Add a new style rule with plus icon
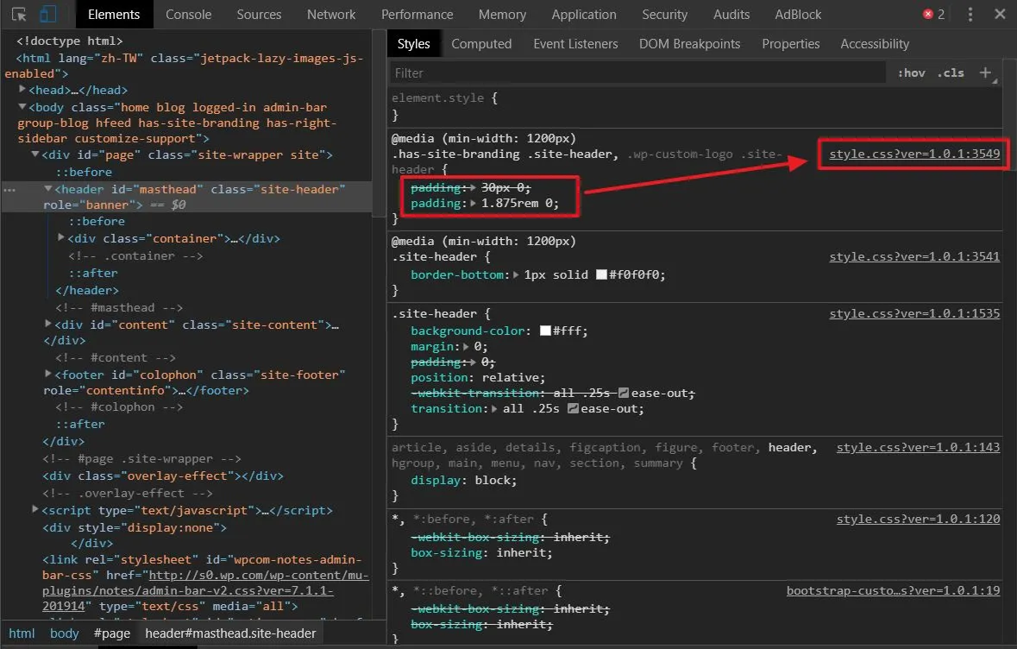This screenshot has height=649, width=1017. 985,72
